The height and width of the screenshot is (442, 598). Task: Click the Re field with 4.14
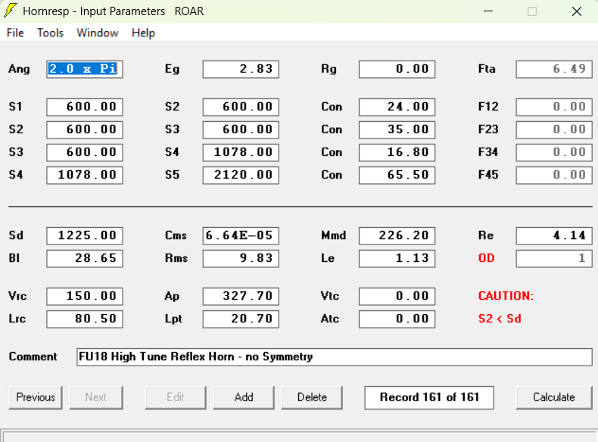(554, 235)
